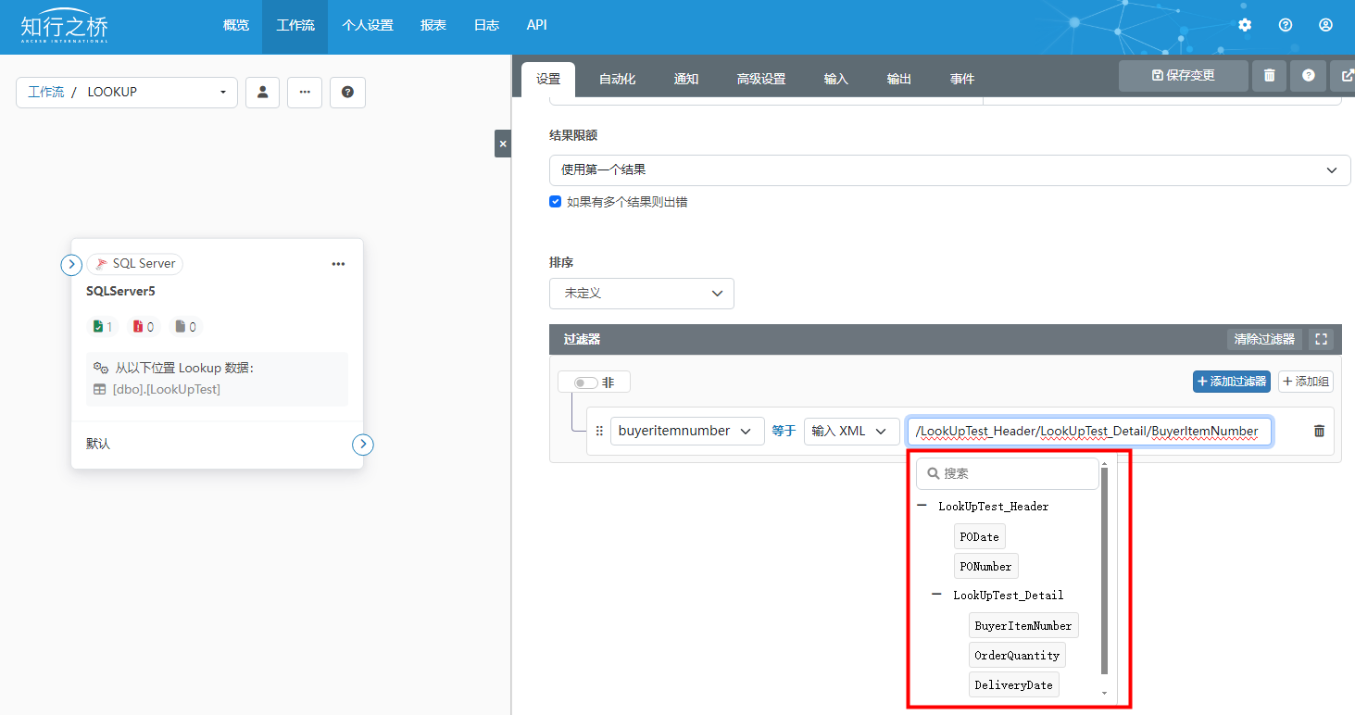This screenshot has width=1355, height=715.
Task: Click the workspace user icon button
Action: (x=262, y=93)
